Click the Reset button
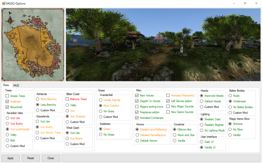 coord(30,158)
